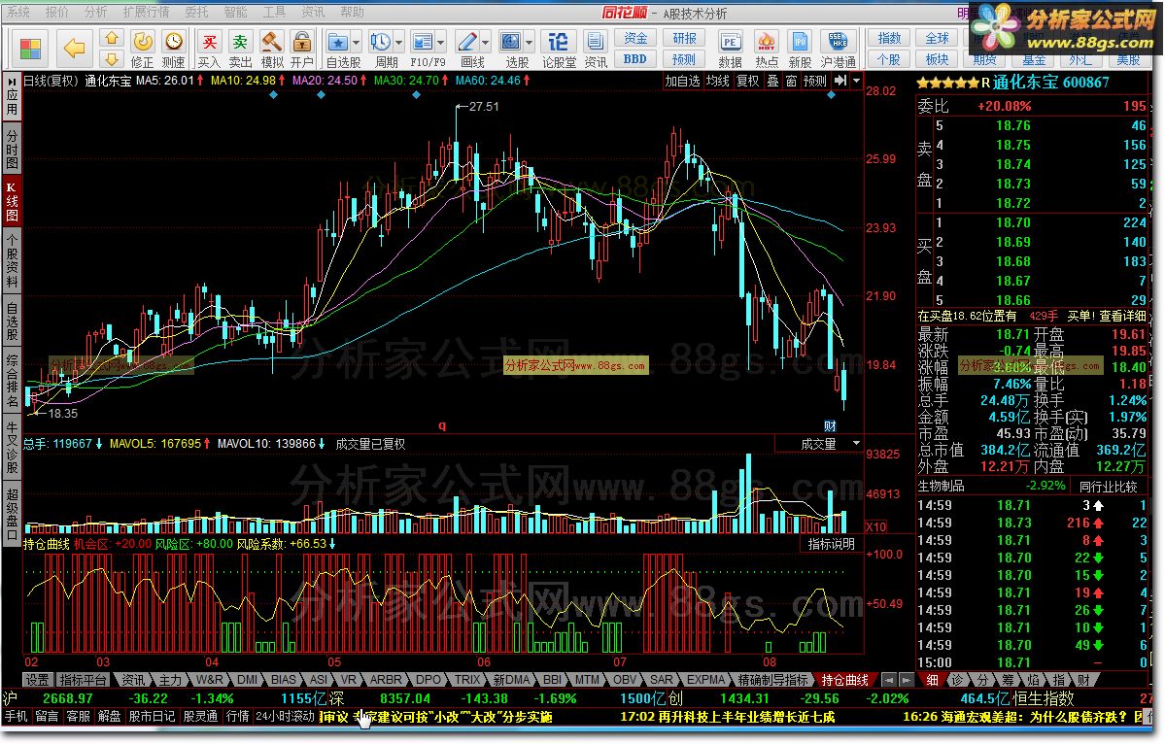1165x744 pixels.
Task: Open the 报价 menu
Action: tap(57, 12)
